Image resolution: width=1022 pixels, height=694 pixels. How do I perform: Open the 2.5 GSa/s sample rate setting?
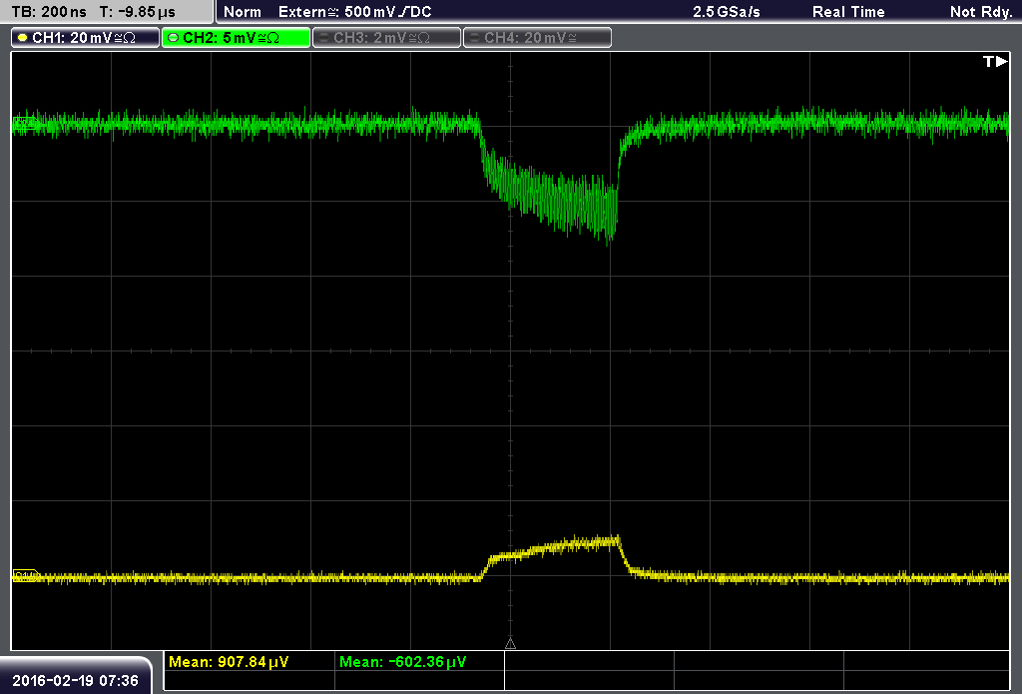point(727,12)
